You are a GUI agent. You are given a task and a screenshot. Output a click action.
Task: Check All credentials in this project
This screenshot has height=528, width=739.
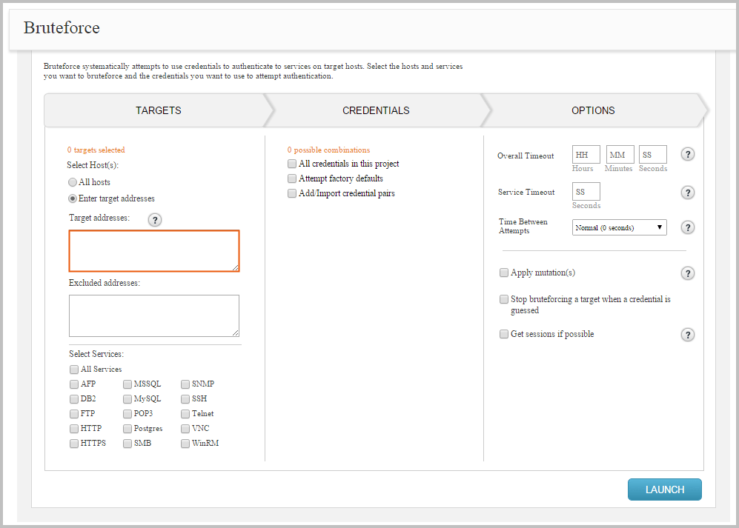(292, 164)
